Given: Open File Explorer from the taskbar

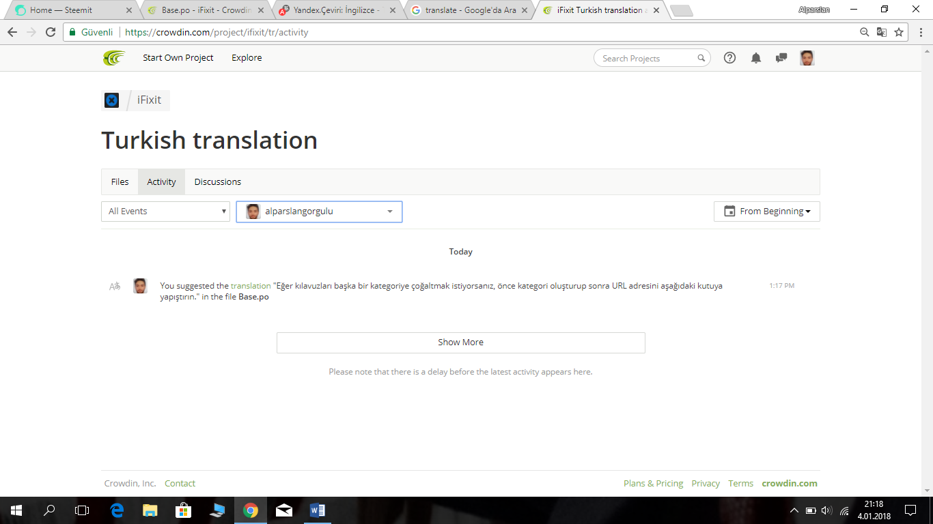Looking at the screenshot, I should point(150,510).
